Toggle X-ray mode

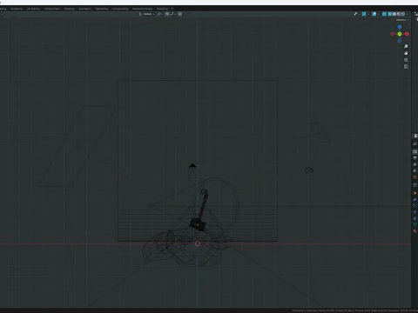[x=384, y=14]
